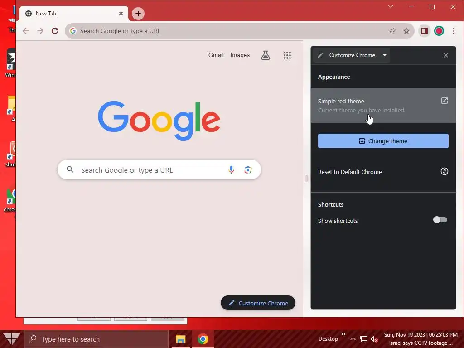Image resolution: width=464 pixels, height=348 pixels.
Task: Start voice search with the microphone icon
Action: coord(231,169)
